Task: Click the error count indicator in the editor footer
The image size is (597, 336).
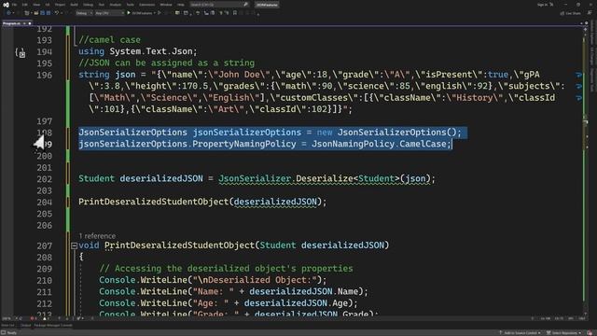Action: 34,318
